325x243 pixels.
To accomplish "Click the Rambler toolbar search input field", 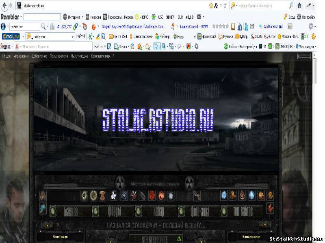I will pyautogui.click(x=42, y=17).
